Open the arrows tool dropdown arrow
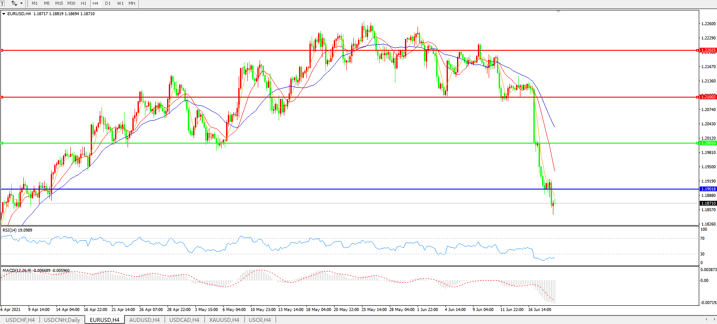The image size is (717, 324). (x=21, y=3)
